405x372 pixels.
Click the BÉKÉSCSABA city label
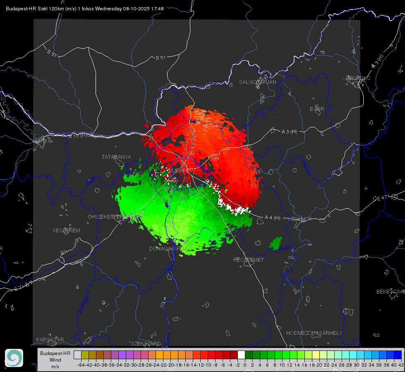391,291
